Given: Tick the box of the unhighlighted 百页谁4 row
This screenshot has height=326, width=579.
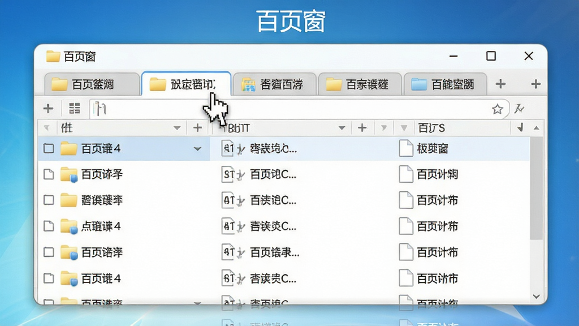Looking at the screenshot, I should click(x=49, y=278).
